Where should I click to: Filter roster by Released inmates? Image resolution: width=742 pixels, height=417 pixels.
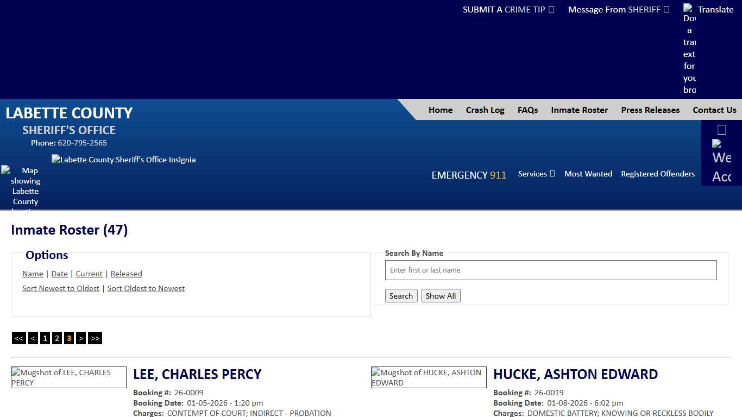[126, 274]
